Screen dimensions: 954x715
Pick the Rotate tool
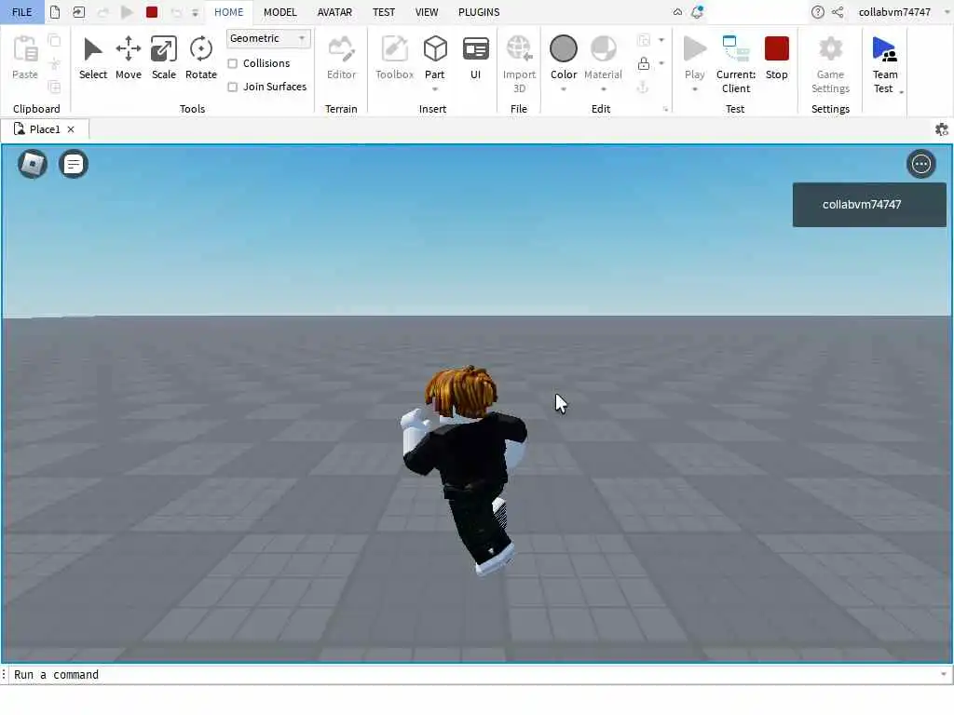201,58
